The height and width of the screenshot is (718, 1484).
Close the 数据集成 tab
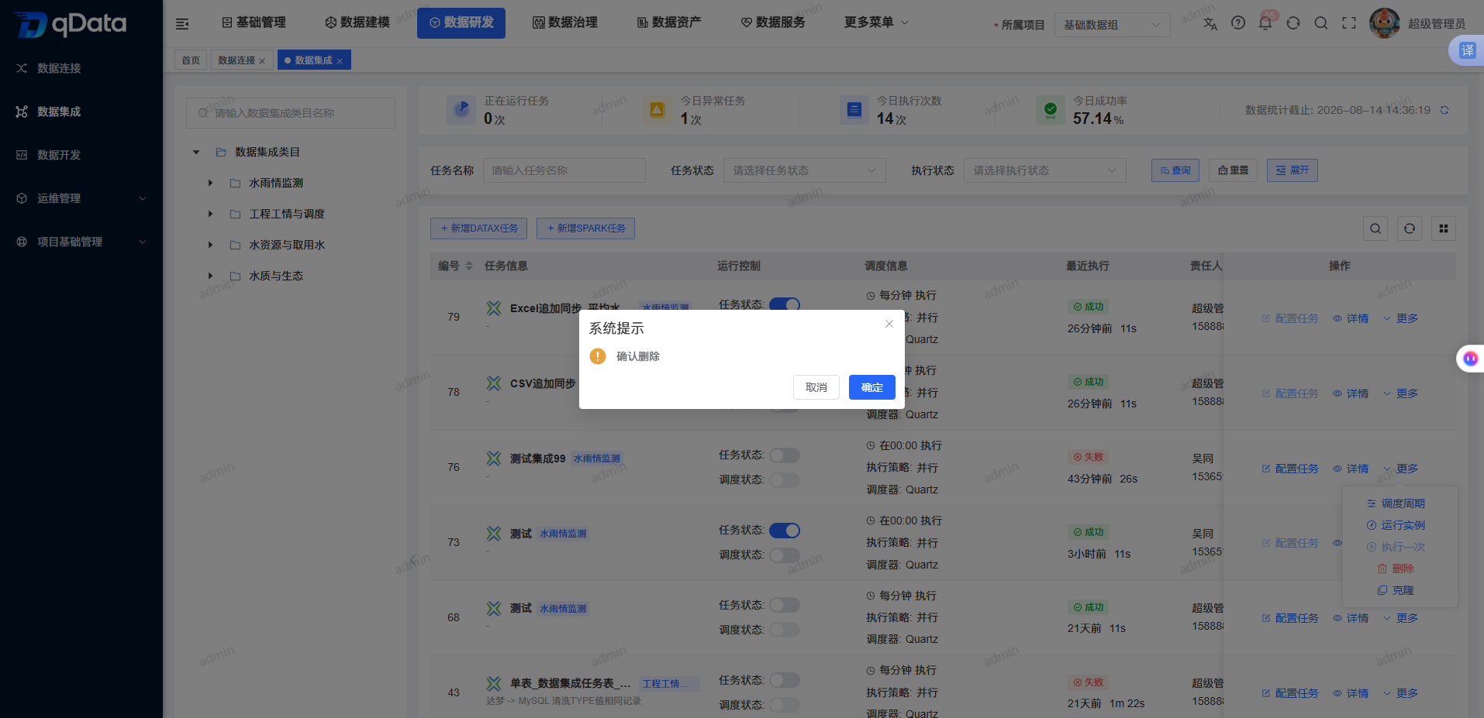coord(340,60)
